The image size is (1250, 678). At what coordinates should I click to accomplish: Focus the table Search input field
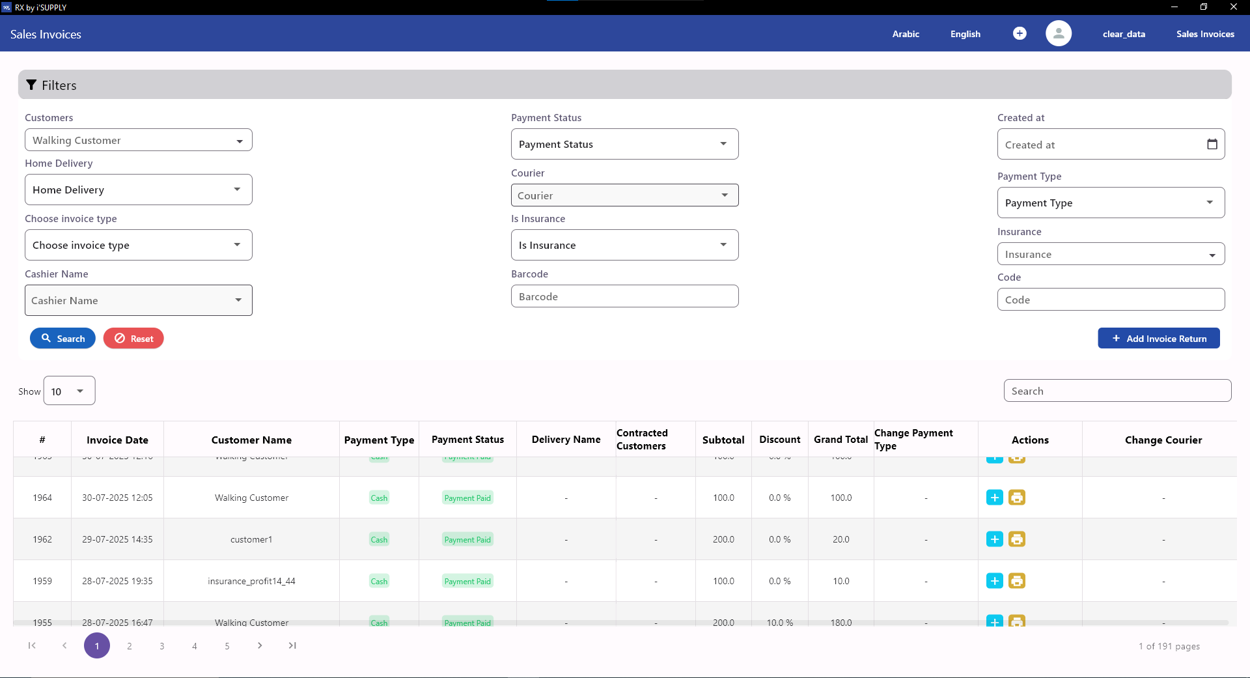point(1118,391)
